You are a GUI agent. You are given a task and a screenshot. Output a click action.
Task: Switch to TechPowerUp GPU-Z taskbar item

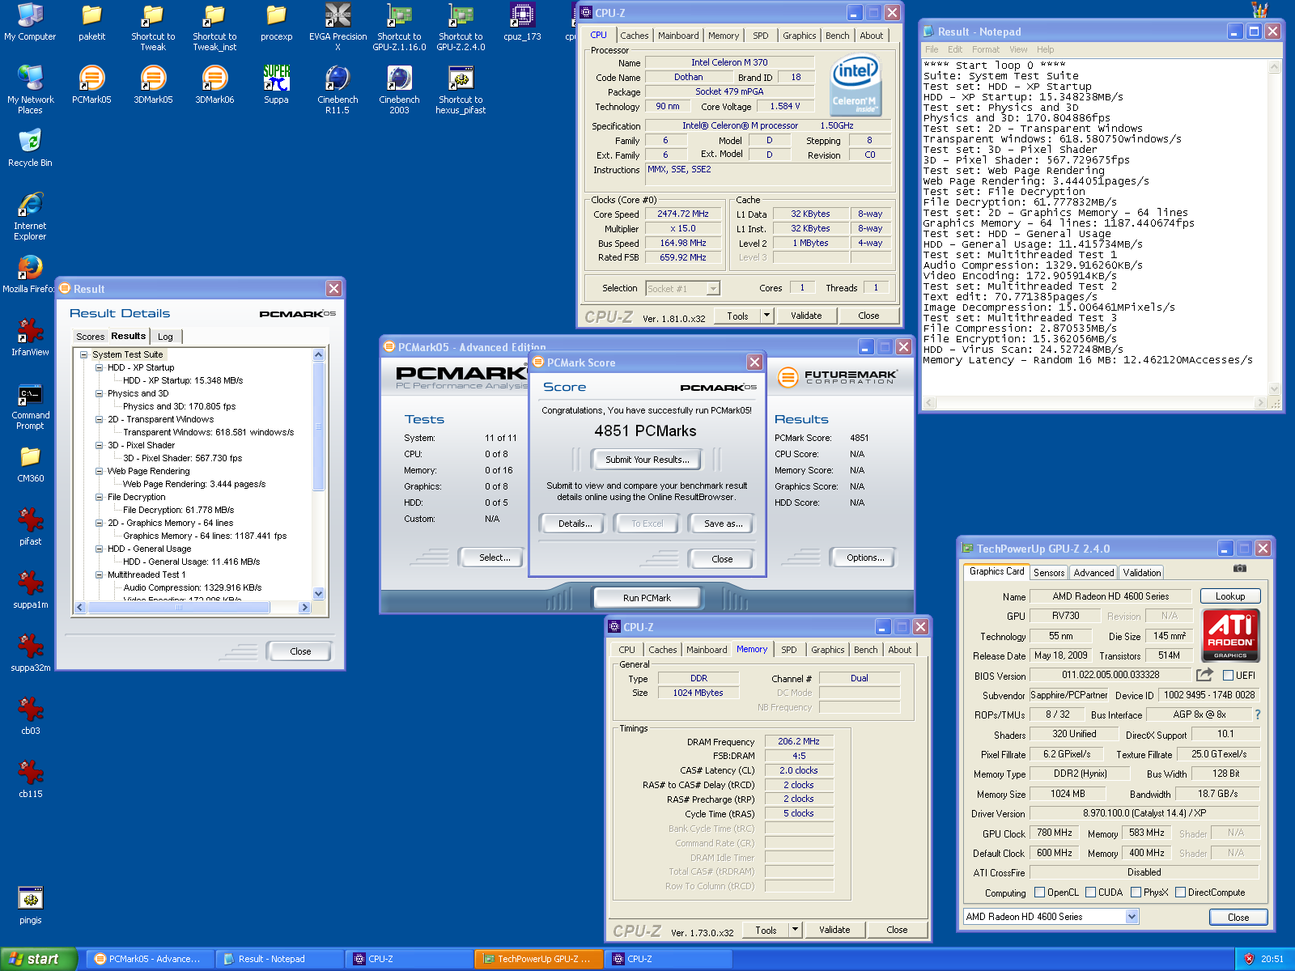point(538,959)
